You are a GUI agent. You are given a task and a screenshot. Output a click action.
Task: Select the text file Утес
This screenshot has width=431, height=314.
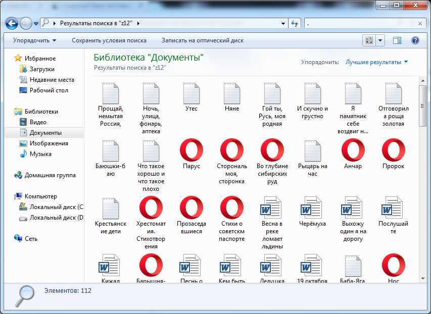(x=191, y=97)
